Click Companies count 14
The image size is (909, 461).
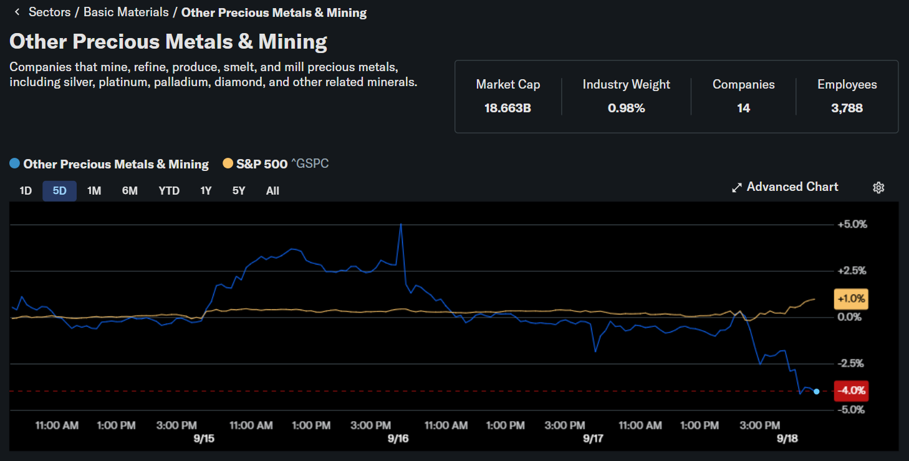point(744,108)
